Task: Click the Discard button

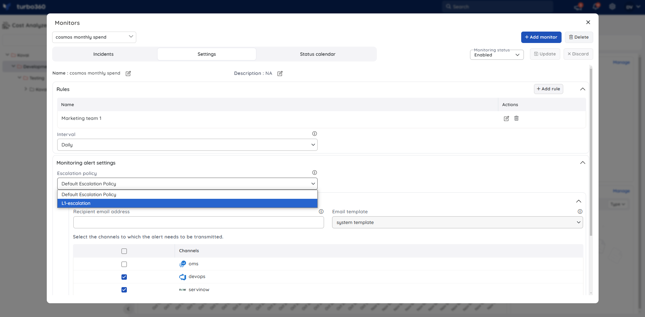Action: pyautogui.click(x=578, y=54)
